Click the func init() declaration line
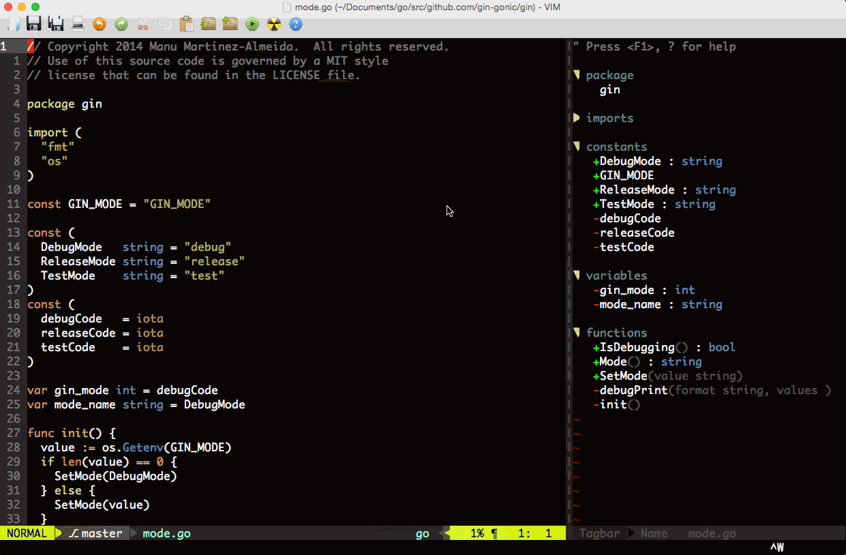 [72, 433]
